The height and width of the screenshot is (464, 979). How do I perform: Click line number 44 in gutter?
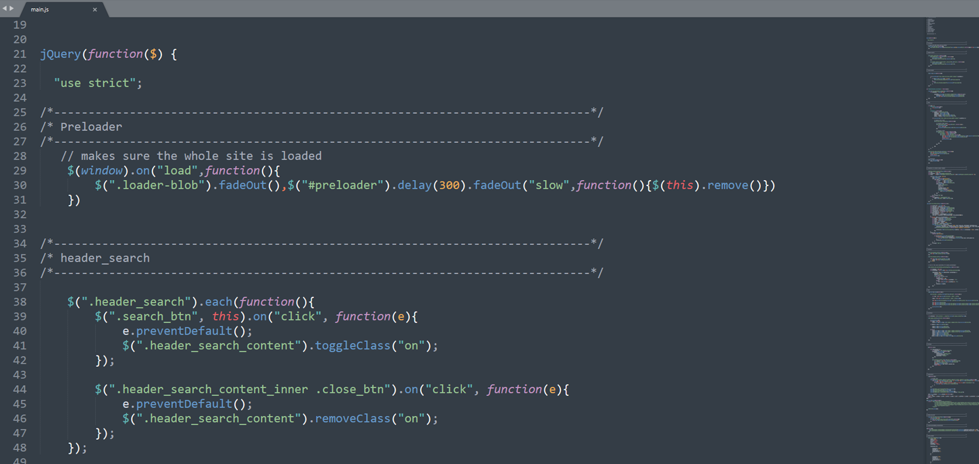(20, 389)
